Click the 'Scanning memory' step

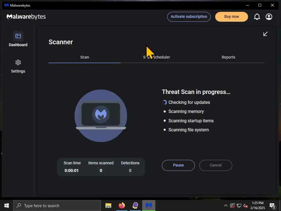(186, 112)
